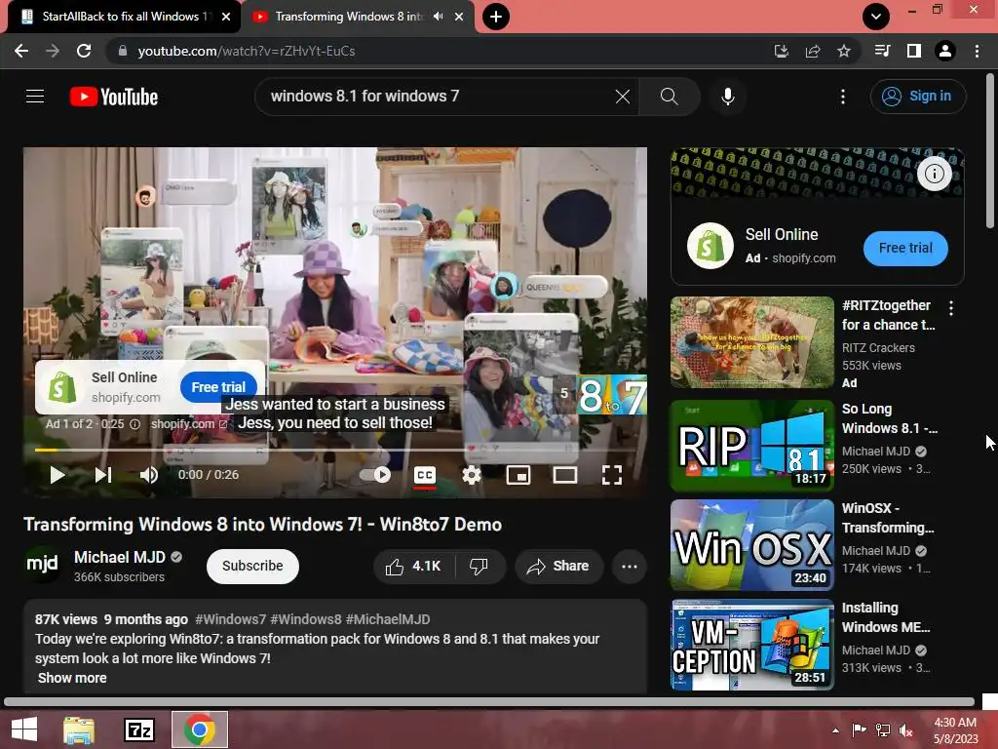This screenshot has width=998, height=749.
Task: Open So Long Windows 8.1 video thumbnail
Action: tap(752, 446)
